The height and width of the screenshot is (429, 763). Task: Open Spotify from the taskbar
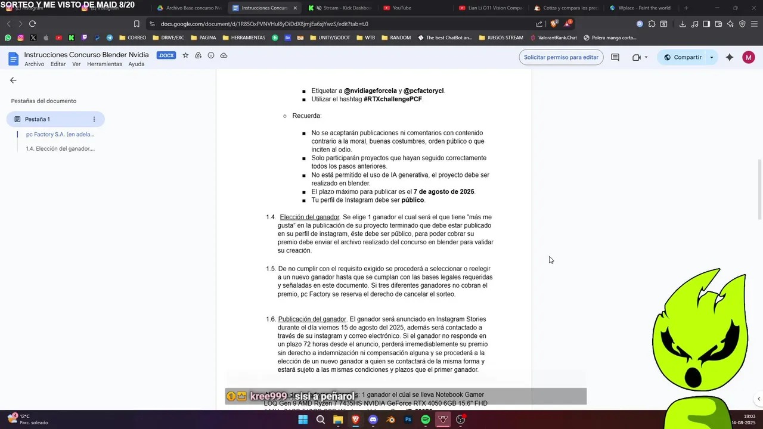(425, 419)
